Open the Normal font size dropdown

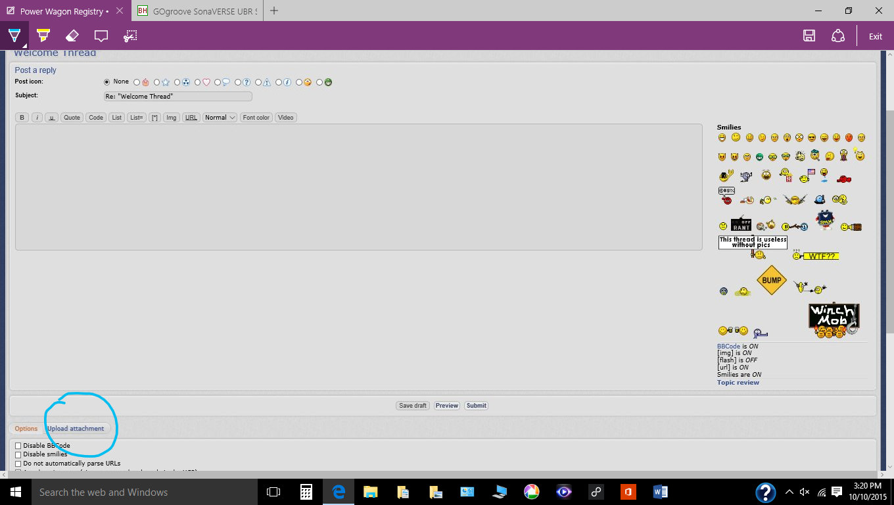click(220, 118)
